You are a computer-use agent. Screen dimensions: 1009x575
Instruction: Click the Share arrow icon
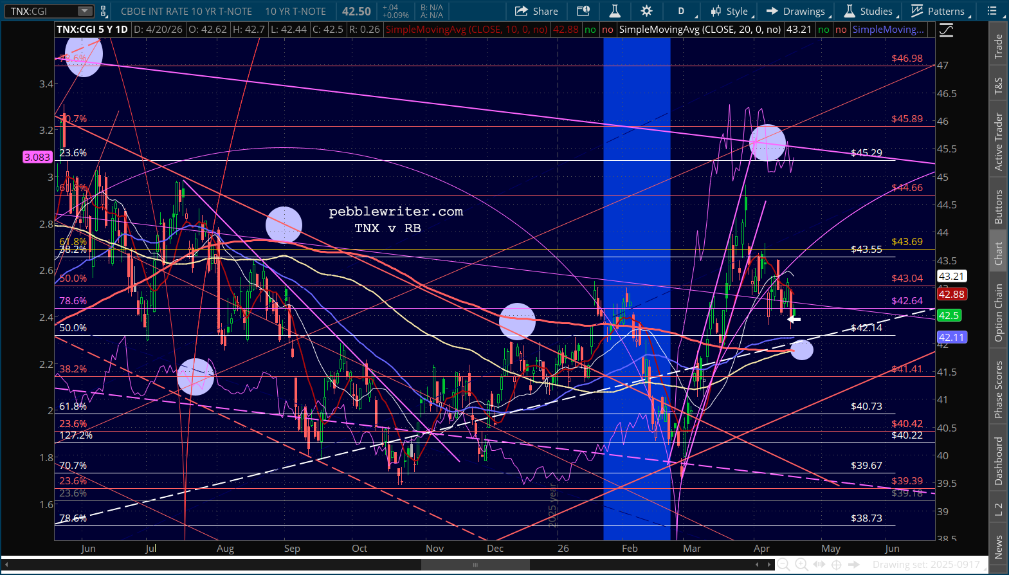click(521, 11)
